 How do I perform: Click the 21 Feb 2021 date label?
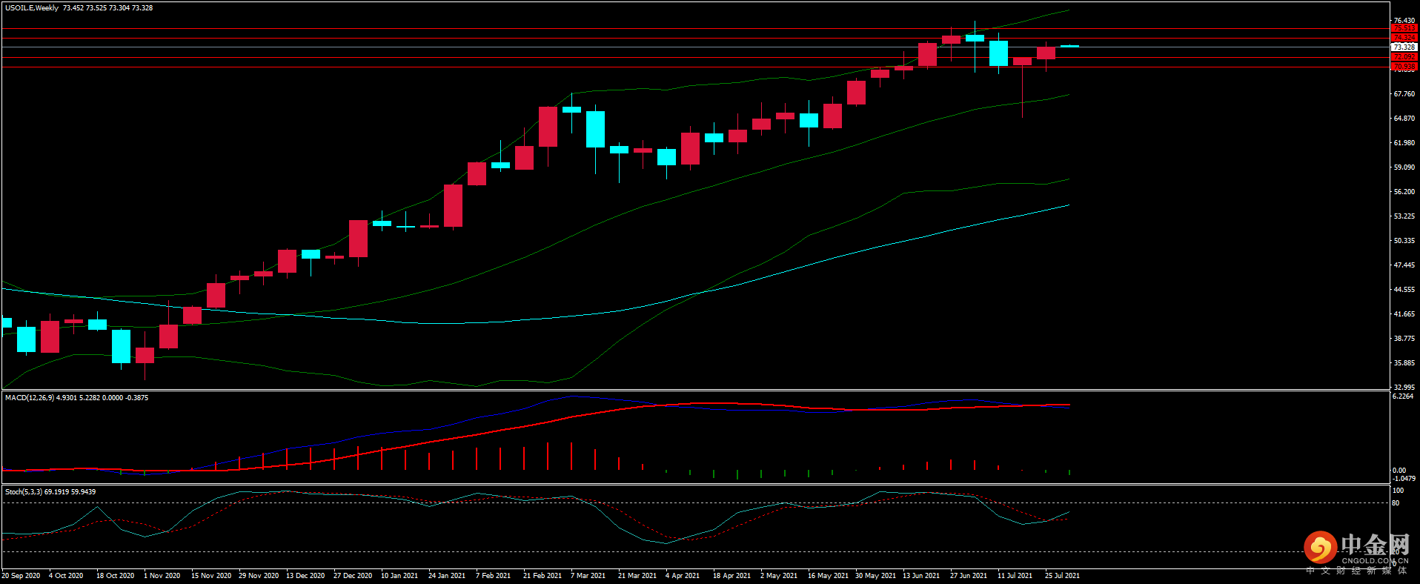(x=543, y=576)
